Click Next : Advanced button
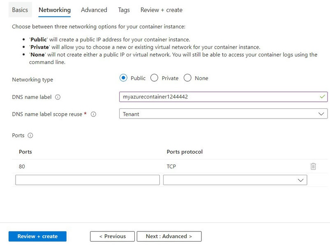Viewport: 330px width, 247px height. tap(170, 236)
